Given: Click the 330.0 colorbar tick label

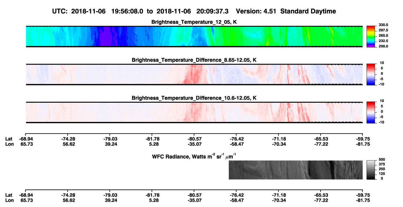Looking at the screenshot, I should pyautogui.click(x=383, y=25).
